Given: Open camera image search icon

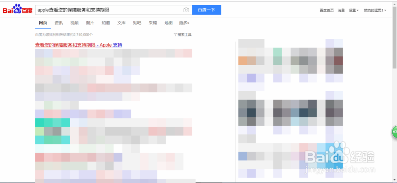Looking at the screenshot, I should pos(186,10).
